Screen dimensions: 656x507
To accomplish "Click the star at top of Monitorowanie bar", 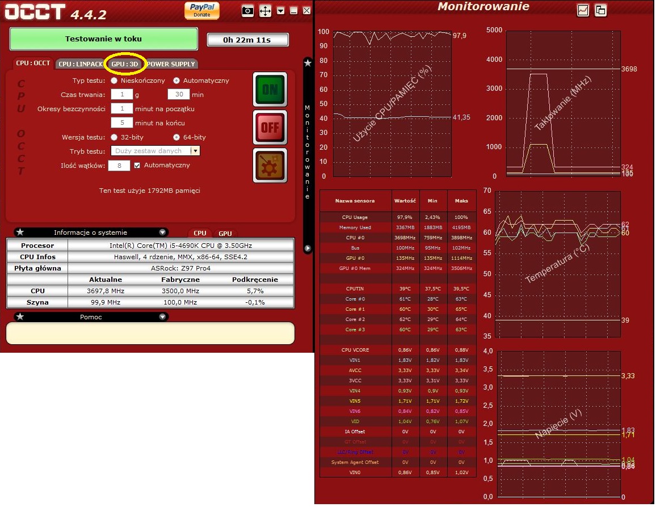I will [x=308, y=63].
